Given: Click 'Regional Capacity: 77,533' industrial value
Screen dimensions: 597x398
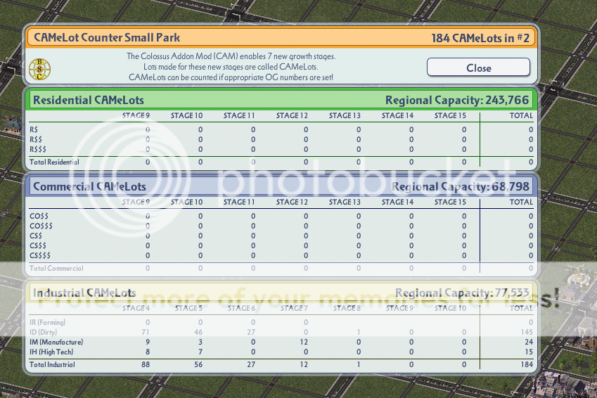Looking at the screenshot, I should [462, 293].
